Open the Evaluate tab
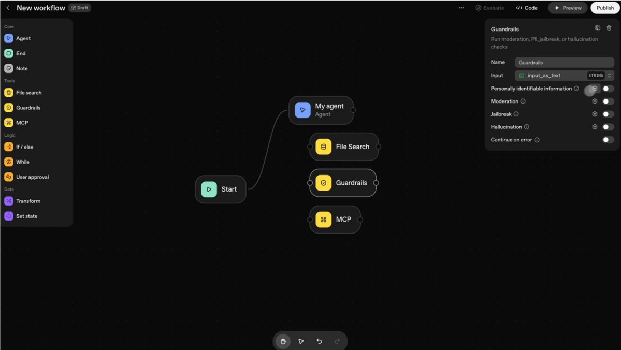Viewport: 621px width, 350px height. point(489,7)
